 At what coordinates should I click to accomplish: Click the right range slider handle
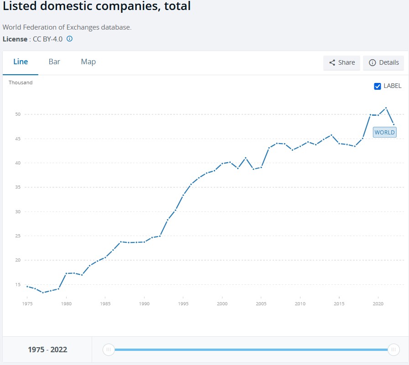pyautogui.click(x=393, y=350)
